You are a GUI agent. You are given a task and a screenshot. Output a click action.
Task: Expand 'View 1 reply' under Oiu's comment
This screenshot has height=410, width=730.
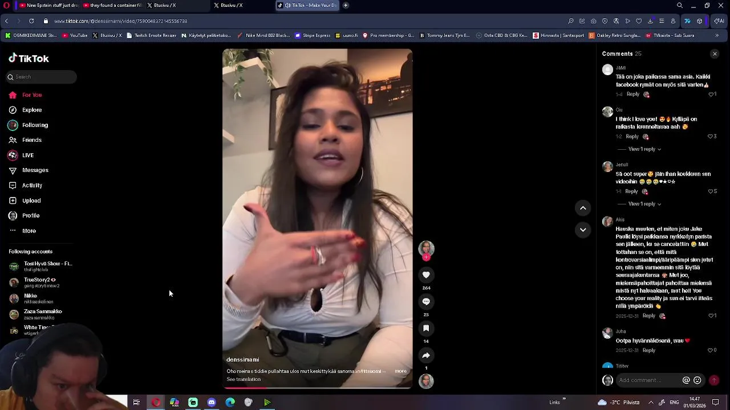(x=644, y=149)
